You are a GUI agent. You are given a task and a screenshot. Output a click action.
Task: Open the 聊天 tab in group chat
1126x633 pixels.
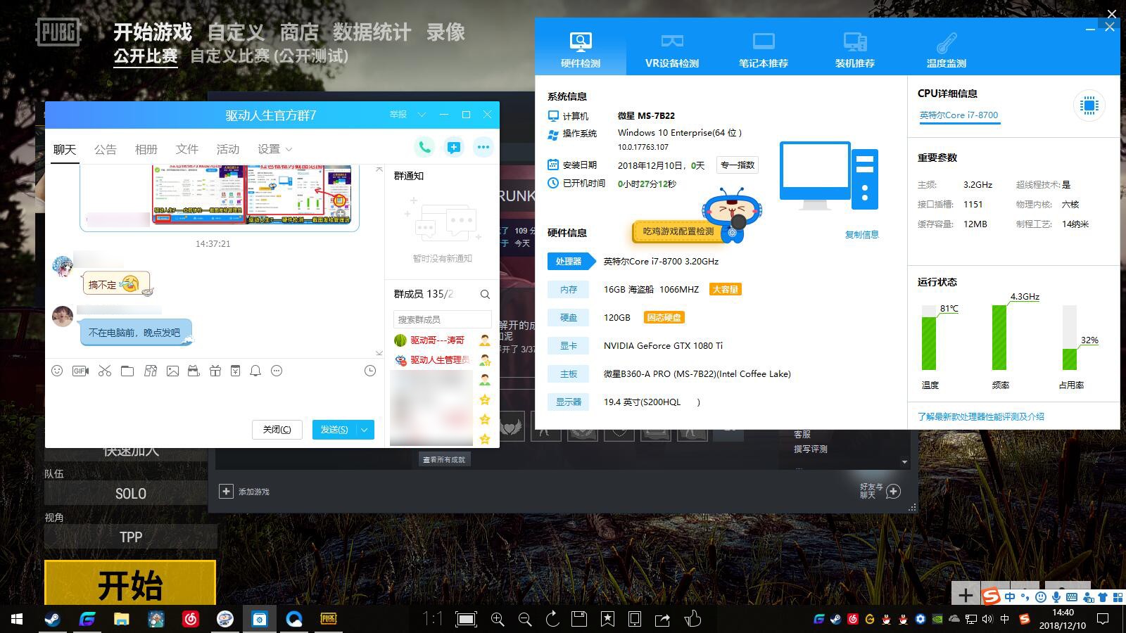click(65, 149)
